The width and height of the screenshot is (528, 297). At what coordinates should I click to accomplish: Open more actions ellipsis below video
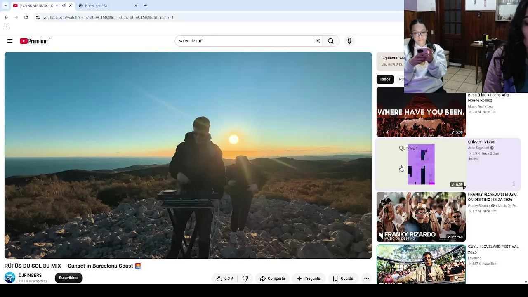tap(366, 278)
